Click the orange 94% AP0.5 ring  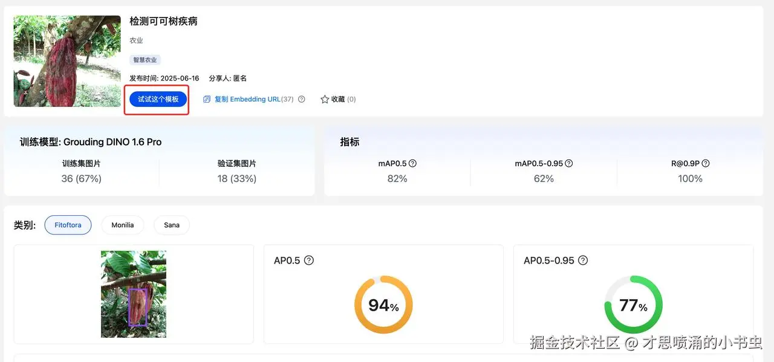383,305
